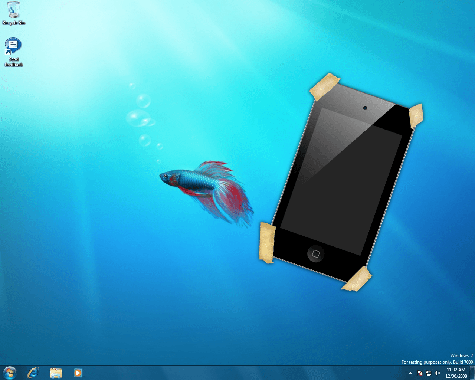Click the Show desktop button strip
The image size is (475, 380).
point(472,373)
